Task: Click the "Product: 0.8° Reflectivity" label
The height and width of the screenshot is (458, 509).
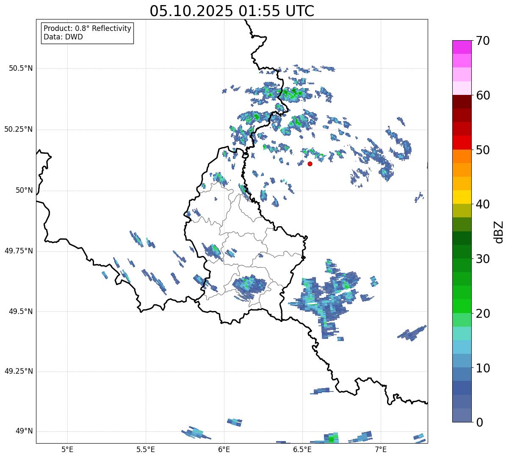Action: tap(88, 28)
